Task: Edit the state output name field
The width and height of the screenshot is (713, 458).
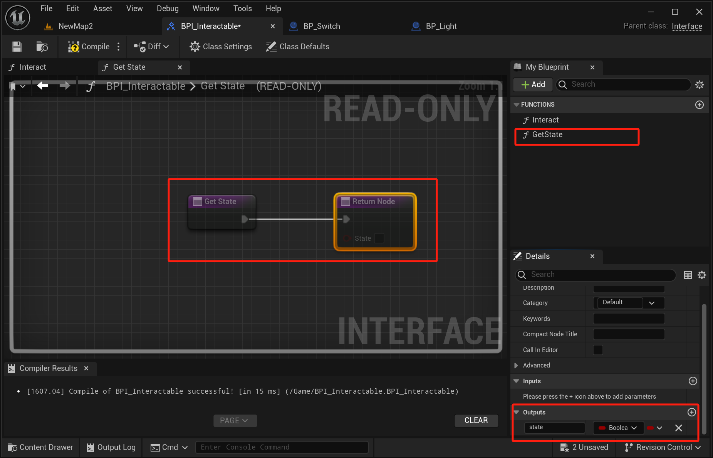Action: pos(555,428)
